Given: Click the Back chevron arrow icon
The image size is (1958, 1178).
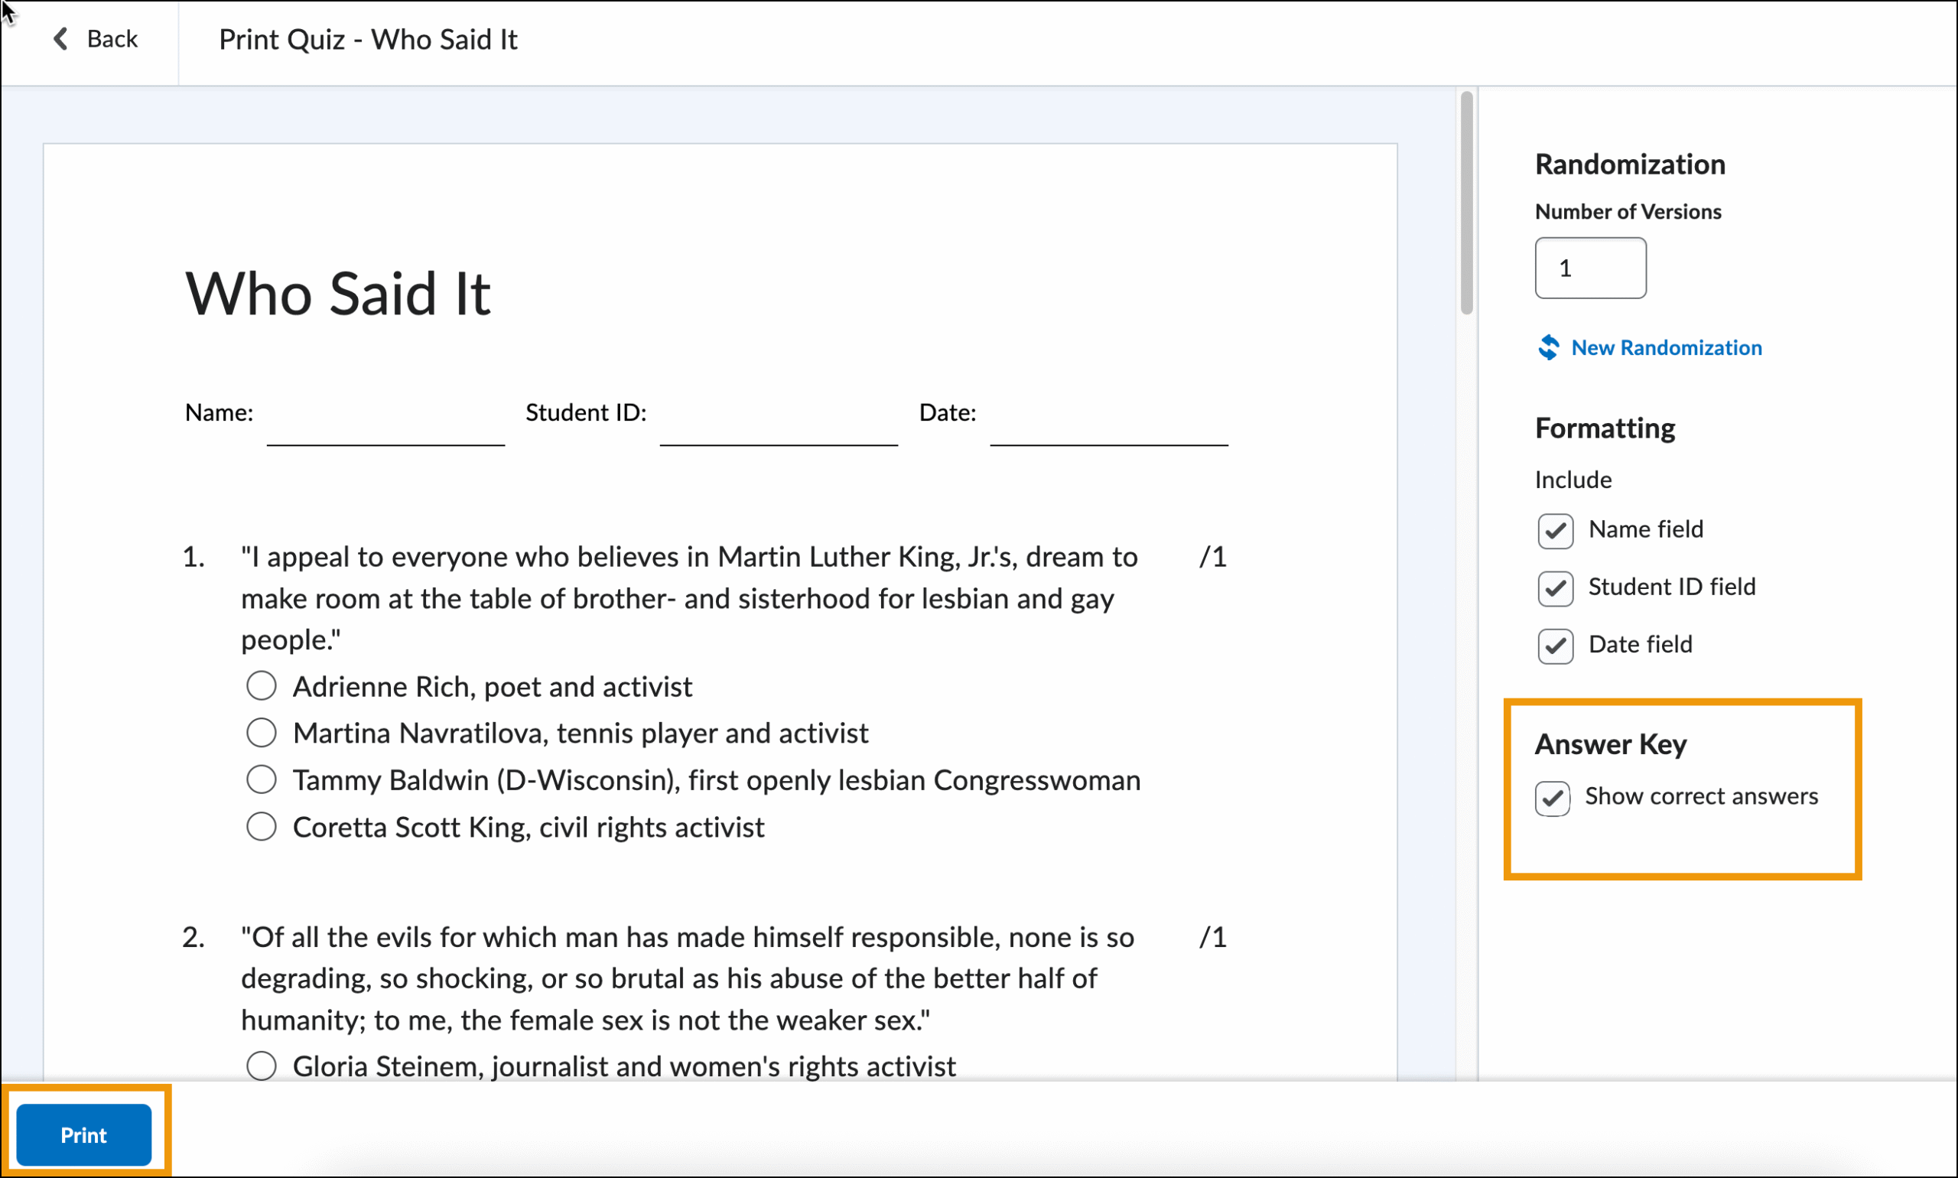Looking at the screenshot, I should (x=60, y=39).
